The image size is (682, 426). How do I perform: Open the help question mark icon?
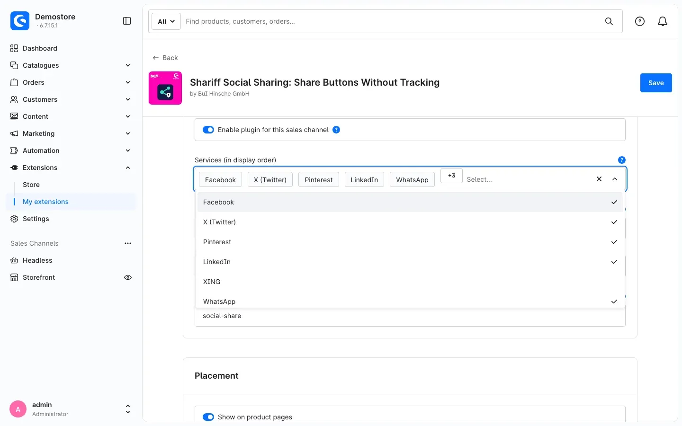[640, 21]
